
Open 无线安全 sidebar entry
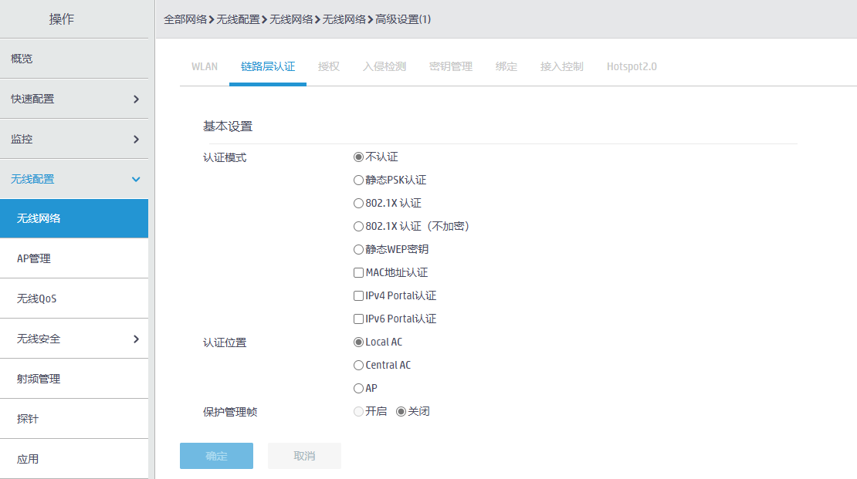(74, 339)
